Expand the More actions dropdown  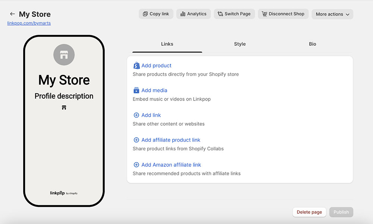pyautogui.click(x=332, y=14)
